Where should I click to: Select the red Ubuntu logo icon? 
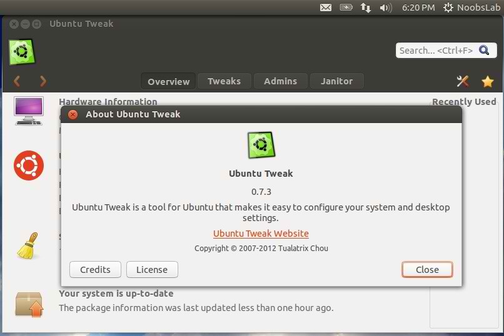click(29, 166)
